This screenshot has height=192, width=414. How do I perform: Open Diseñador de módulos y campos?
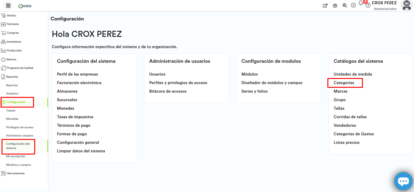pyautogui.click(x=272, y=83)
